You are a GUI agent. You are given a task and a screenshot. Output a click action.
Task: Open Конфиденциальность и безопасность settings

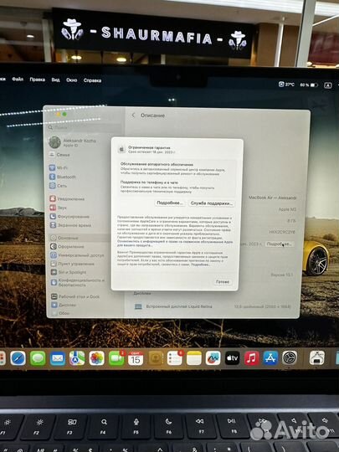78,283
